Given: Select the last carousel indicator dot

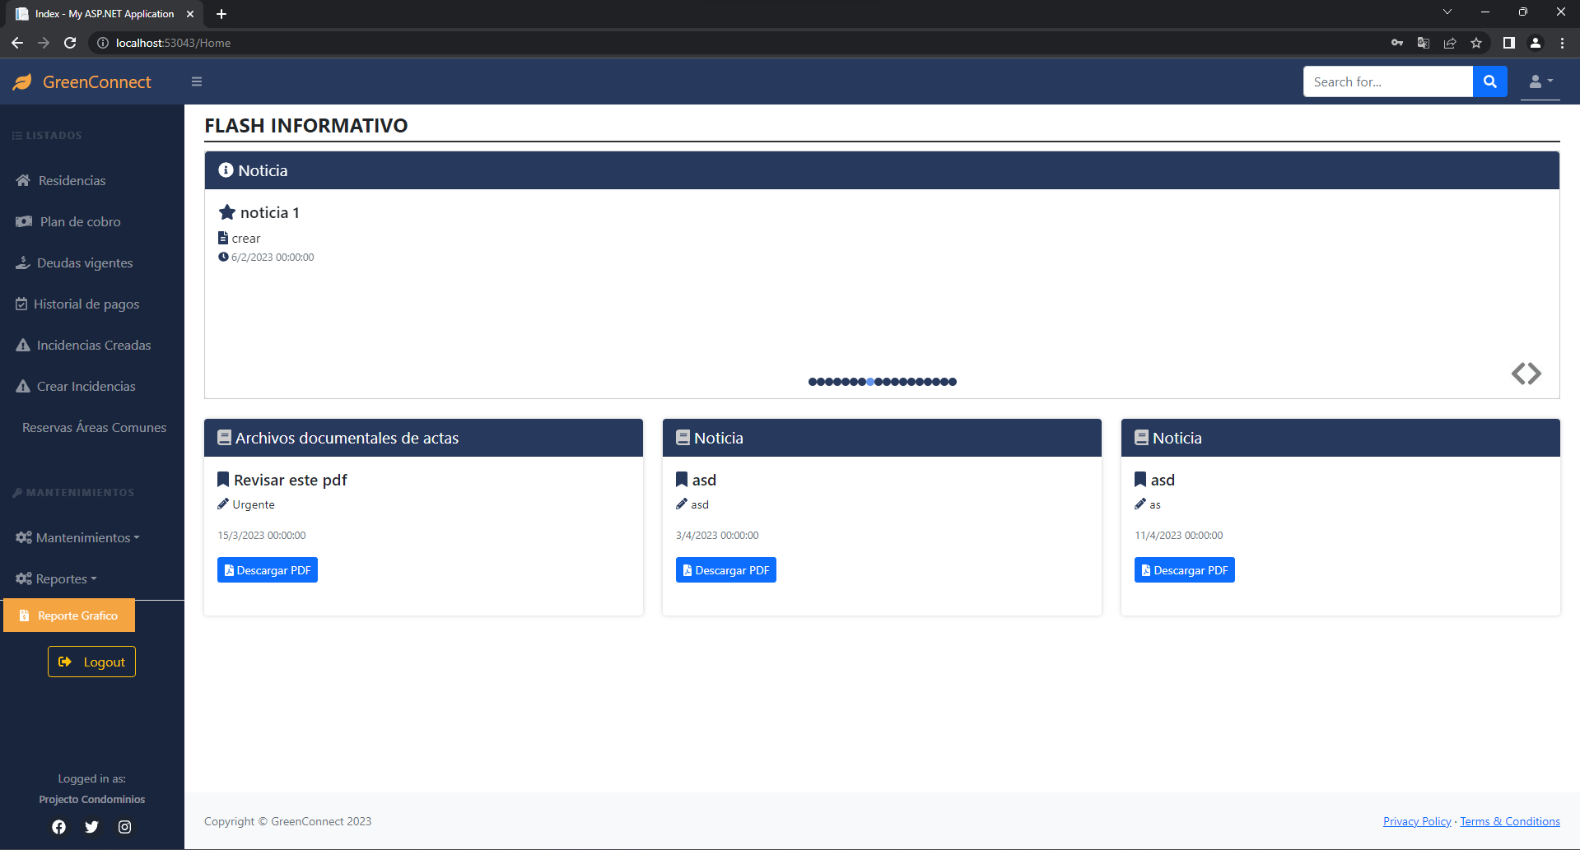Looking at the screenshot, I should (x=953, y=382).
